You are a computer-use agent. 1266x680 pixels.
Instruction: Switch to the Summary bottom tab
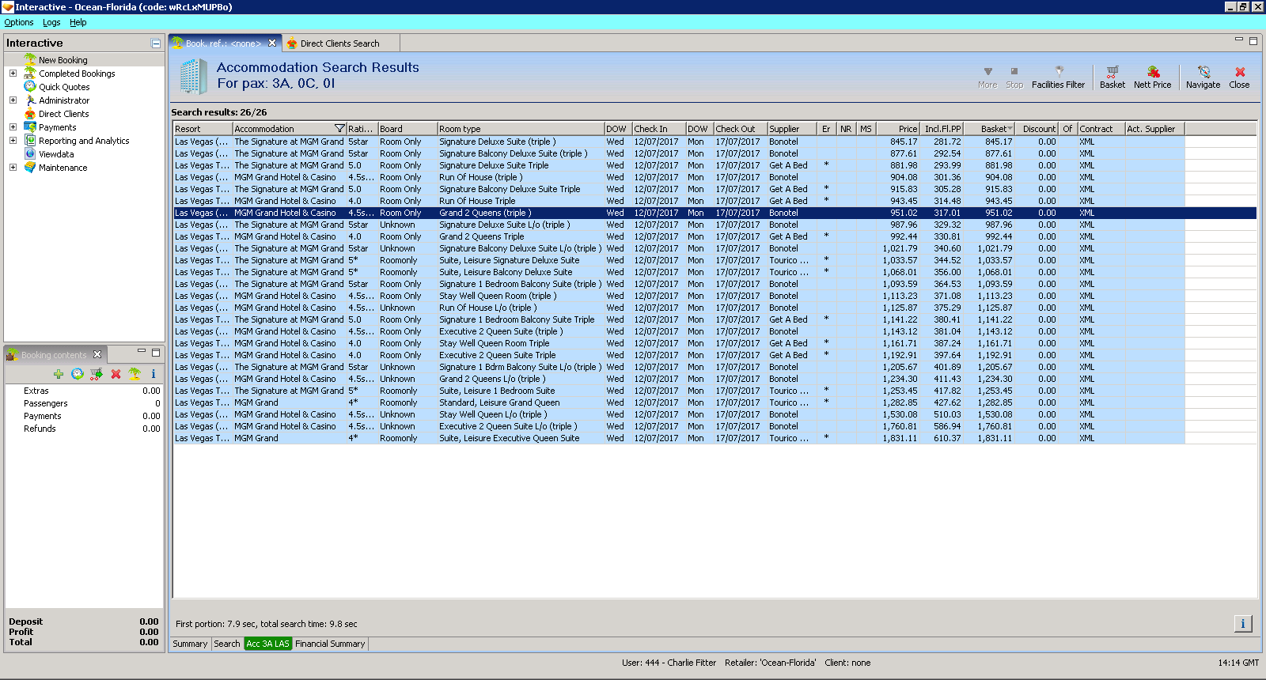pyautogui.click(x=190, y=644)
